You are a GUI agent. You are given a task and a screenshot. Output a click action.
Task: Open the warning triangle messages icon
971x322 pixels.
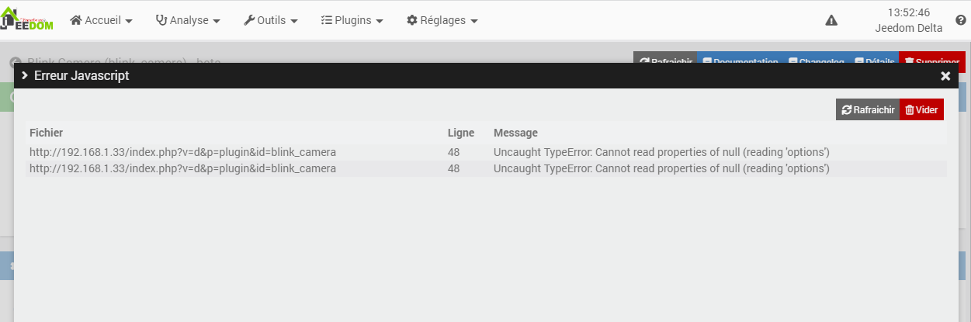(x=831, y=21)
